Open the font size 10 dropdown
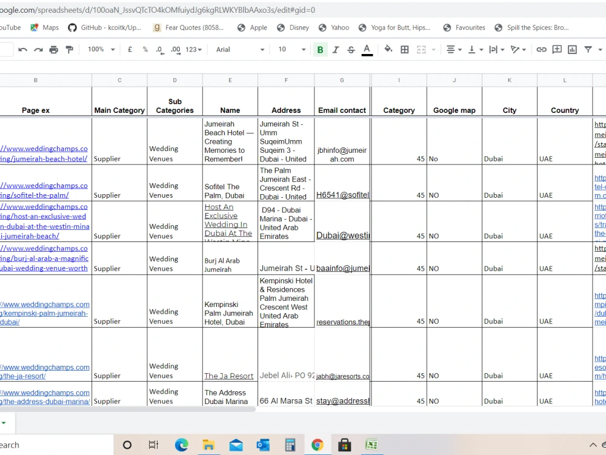This screenshot has height=455, width=606. (292, 50)
